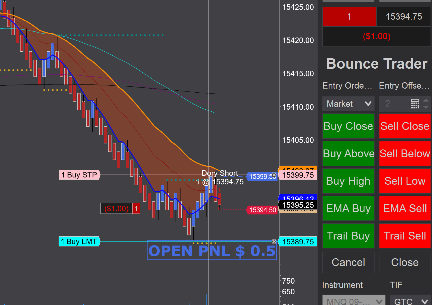Click the pink 15399.75 price axis marker
Screen dimensions: 432x305
point(298,175)
